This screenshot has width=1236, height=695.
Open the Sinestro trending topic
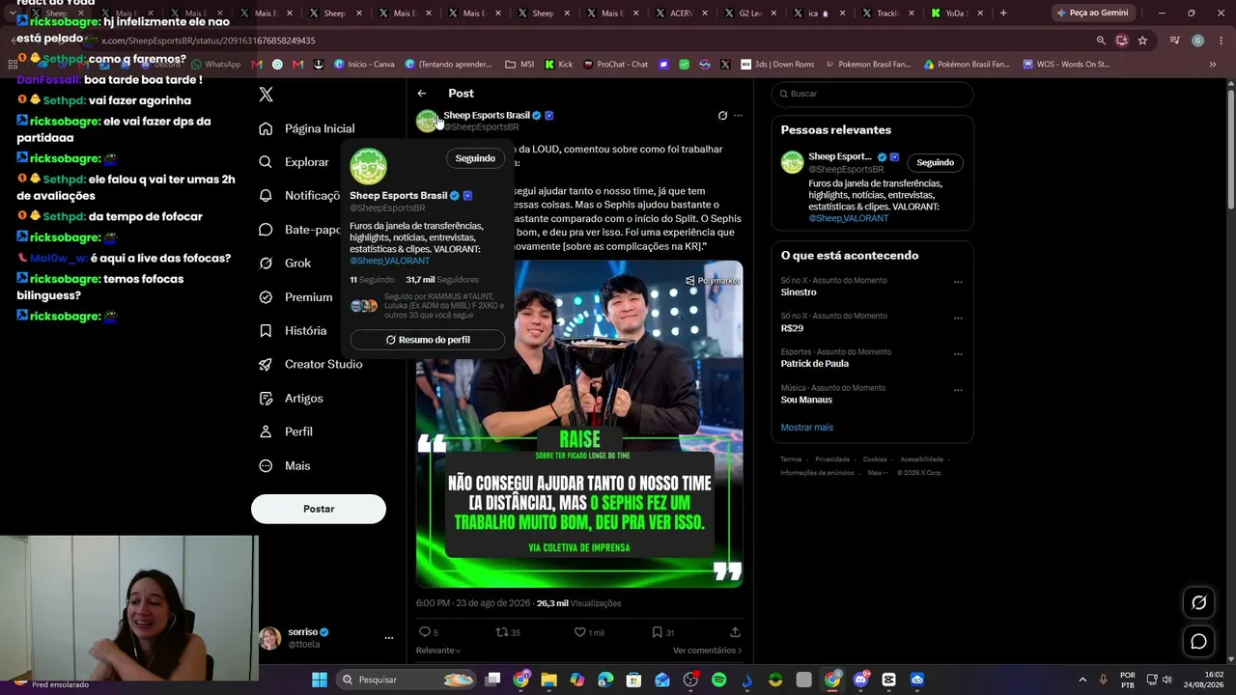tap(799, 292)
